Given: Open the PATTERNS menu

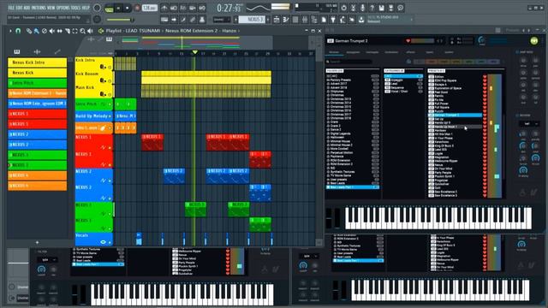Looking at the screenshot, I should pos(38,8).
